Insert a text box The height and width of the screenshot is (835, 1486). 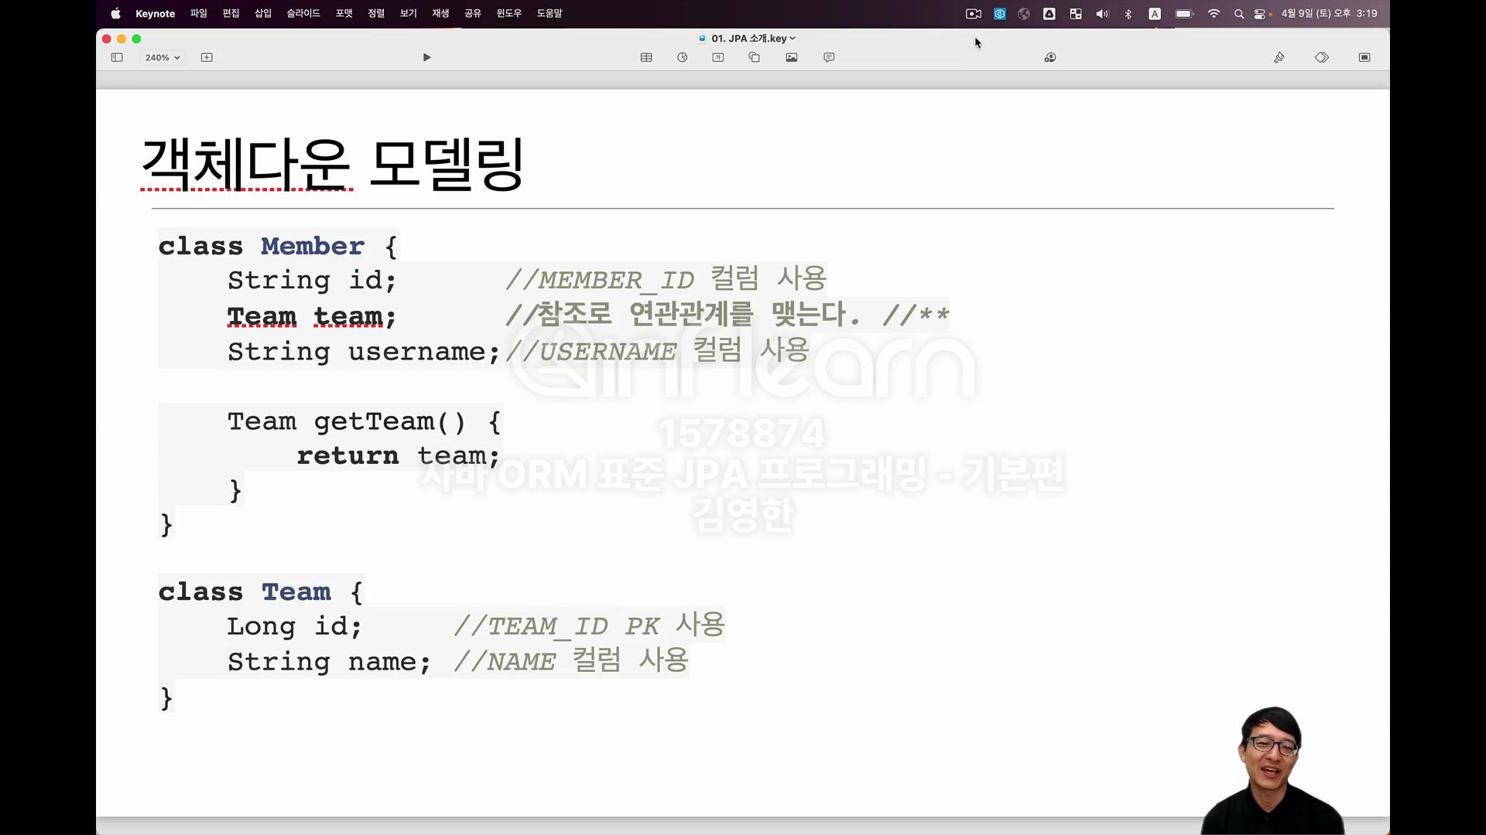(x=718, y=57)
